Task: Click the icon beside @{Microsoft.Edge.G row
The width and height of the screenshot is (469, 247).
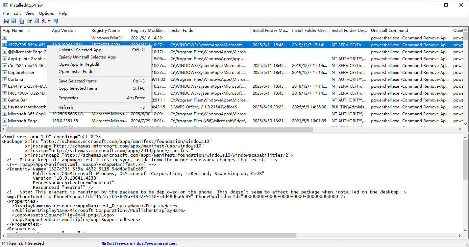Action: pyautogui.click(x=5, y=52)
